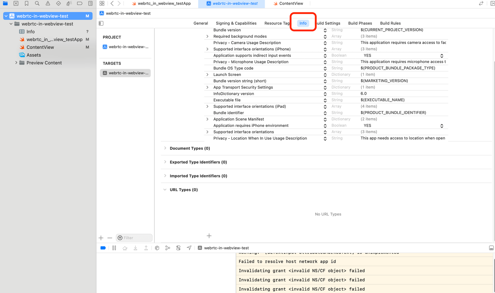
Task: Open the Debug Memory Graph tool
Action: coord(168,248)
